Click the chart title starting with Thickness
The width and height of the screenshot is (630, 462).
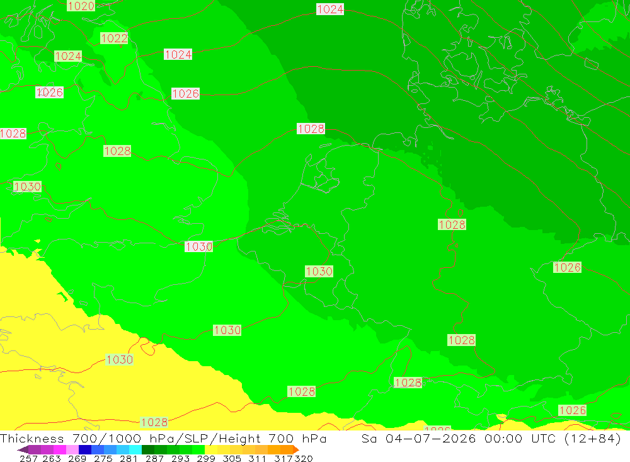pos(163,438)
